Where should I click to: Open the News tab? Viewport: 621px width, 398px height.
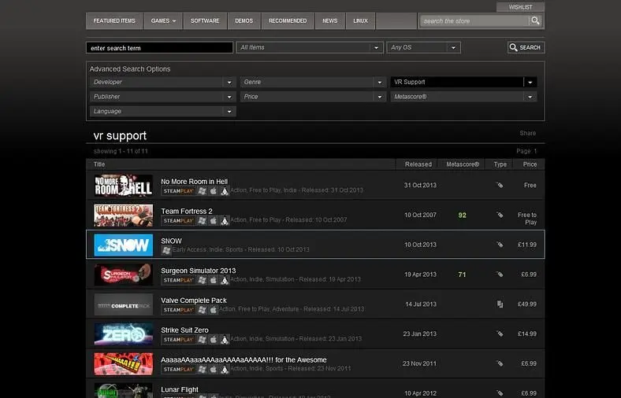click(330, 20)
